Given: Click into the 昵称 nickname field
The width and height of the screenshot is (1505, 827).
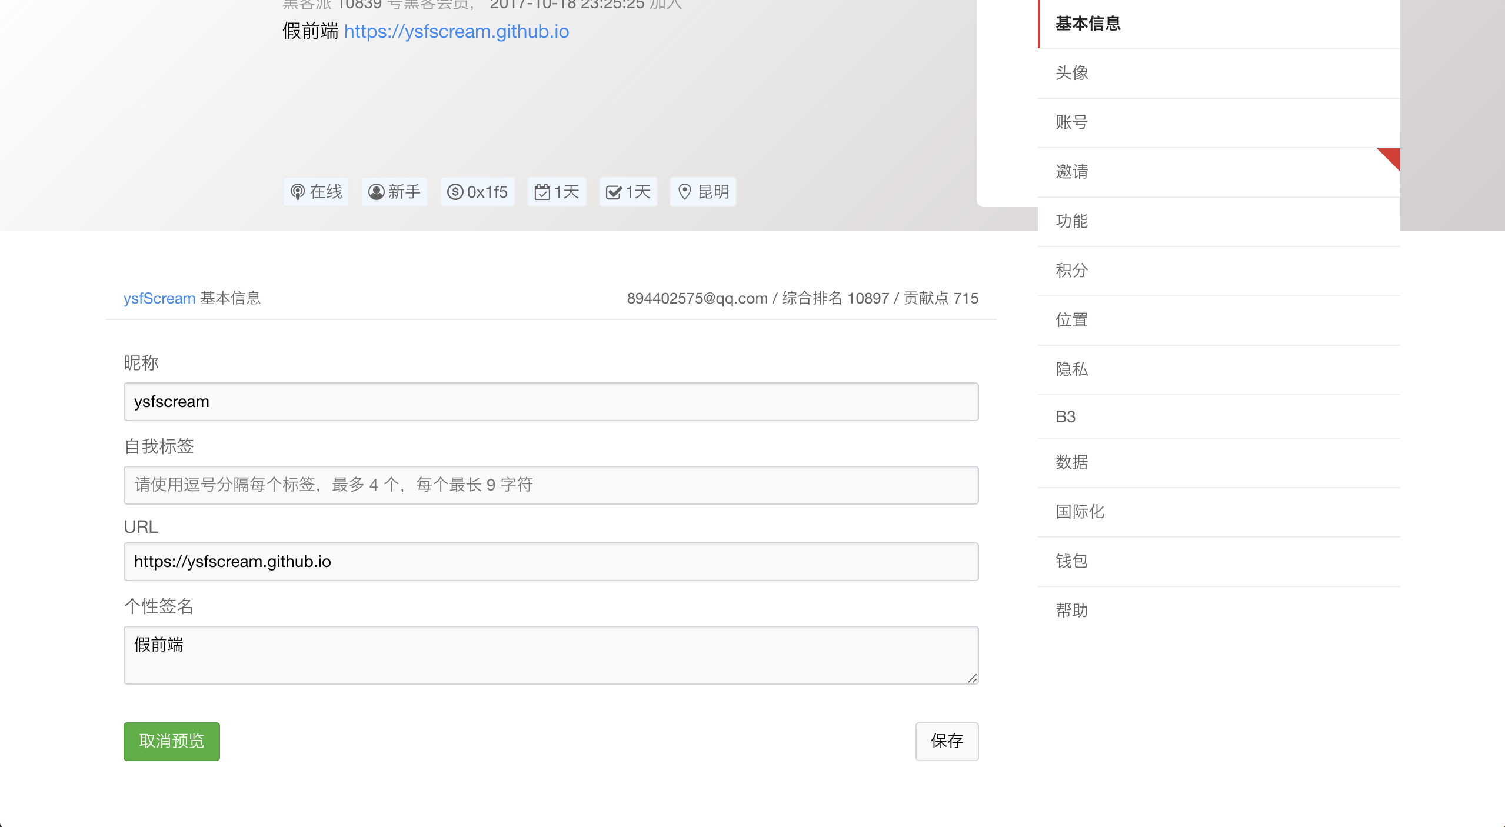Looking at the screenshot, I should pyautogui.click(x=551, y=402).
